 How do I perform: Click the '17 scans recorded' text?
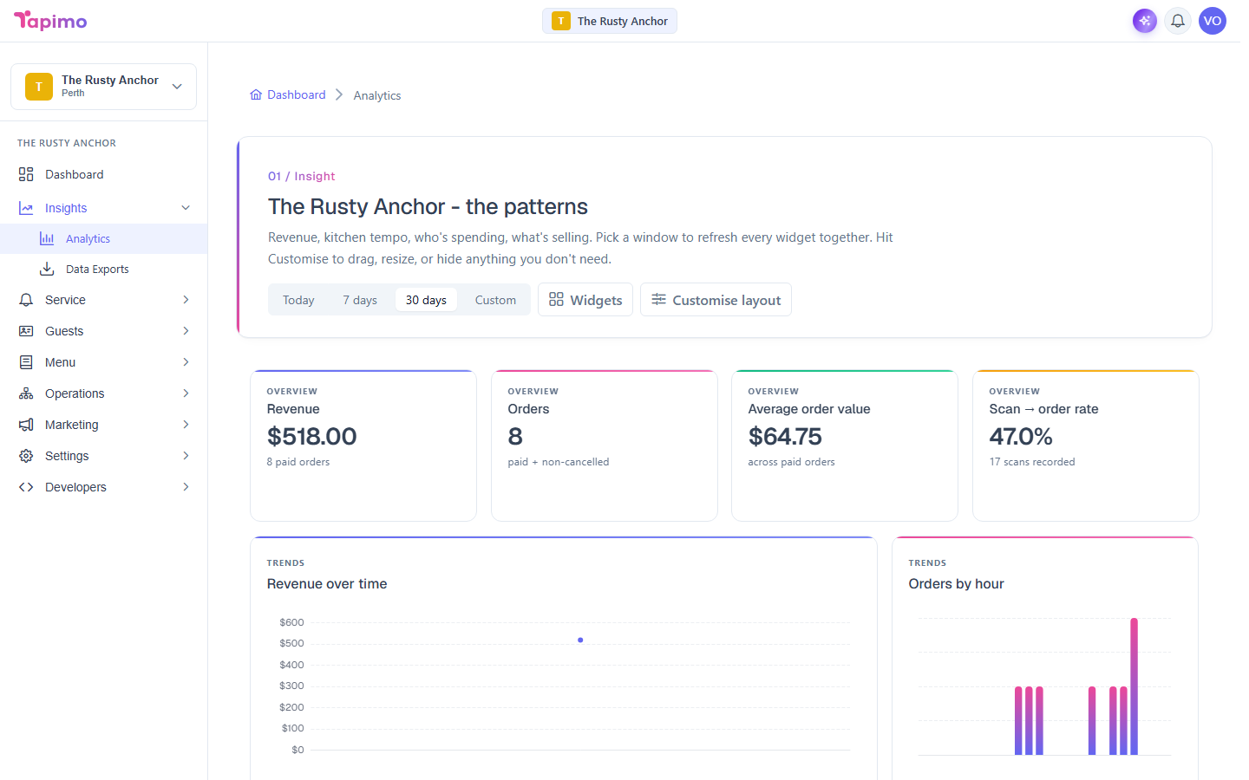click(1032, 462)
